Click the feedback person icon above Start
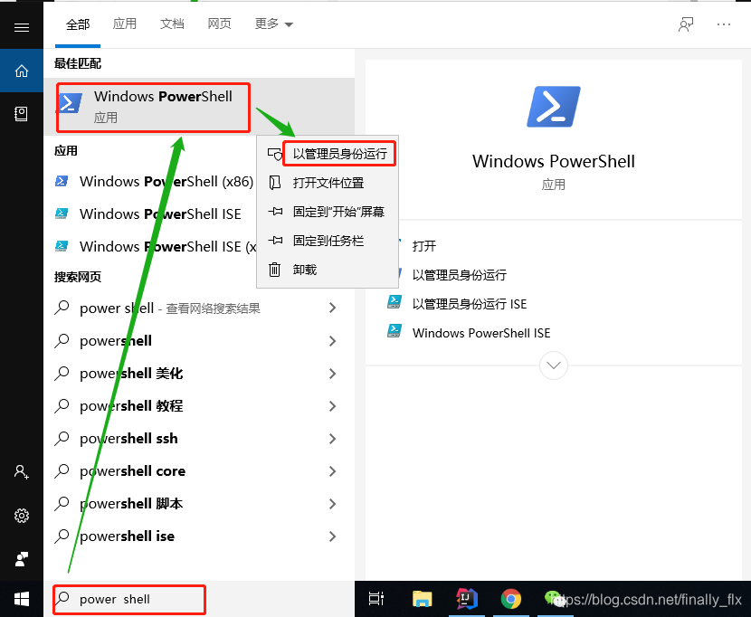The width and height of the screenshot is (751, 617). 22,559
